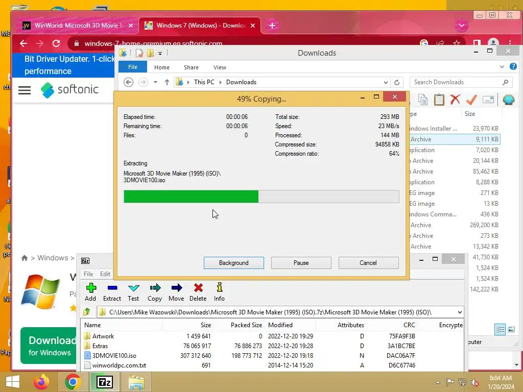Click the globe icon in Explorer ribbon
The height and width of the screenshot is (392, 523).
tap(508, 100)
